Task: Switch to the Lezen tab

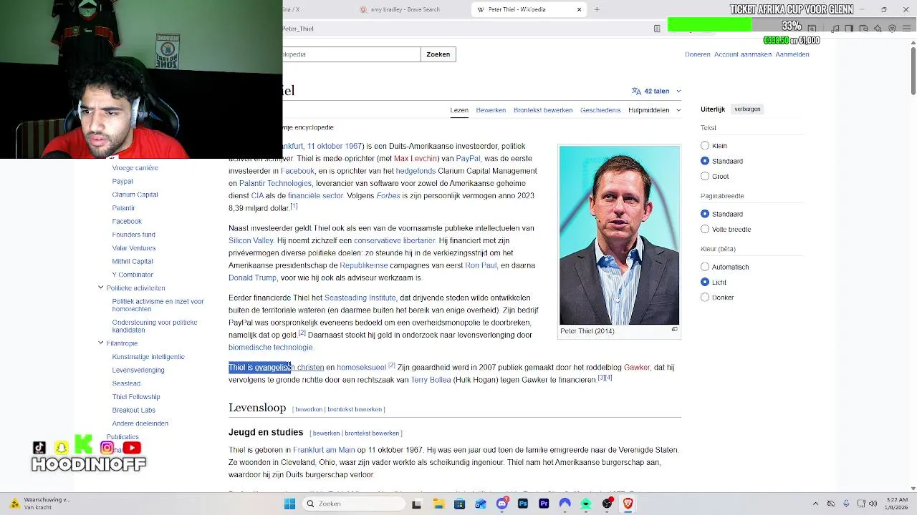Action: point(459,110)
